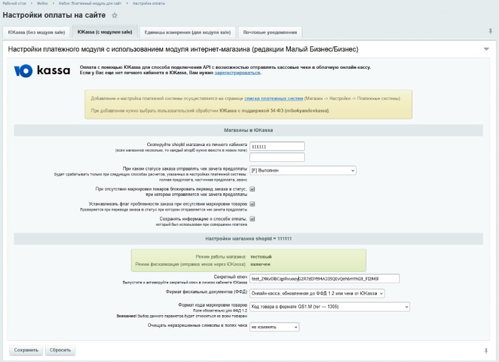Click Настройки оплаты breadcrumb item

click(148, 3)
